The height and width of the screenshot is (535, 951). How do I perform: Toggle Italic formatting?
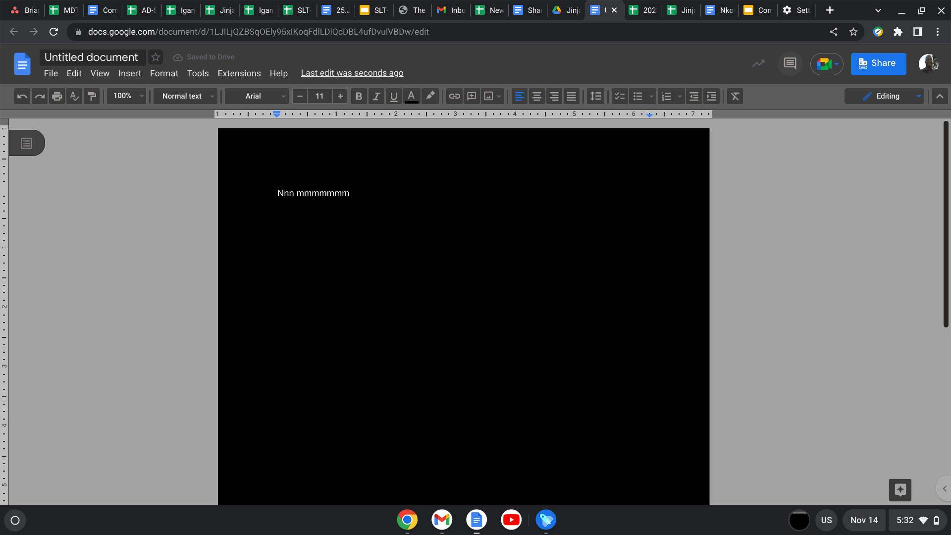[376, 96]
